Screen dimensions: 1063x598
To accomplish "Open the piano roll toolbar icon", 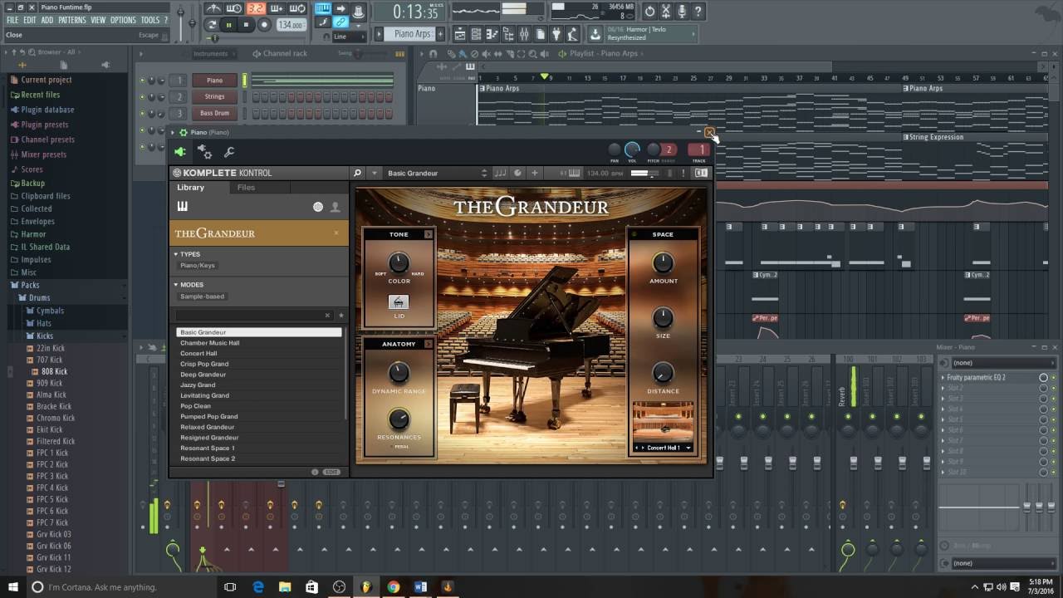I will click(x=492, y=34).
